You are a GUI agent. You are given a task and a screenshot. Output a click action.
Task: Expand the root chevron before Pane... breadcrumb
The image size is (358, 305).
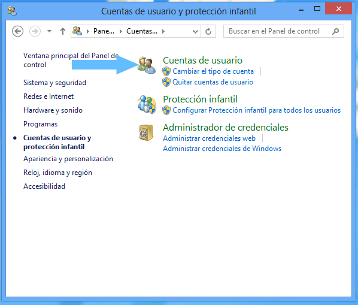point(87,31)
